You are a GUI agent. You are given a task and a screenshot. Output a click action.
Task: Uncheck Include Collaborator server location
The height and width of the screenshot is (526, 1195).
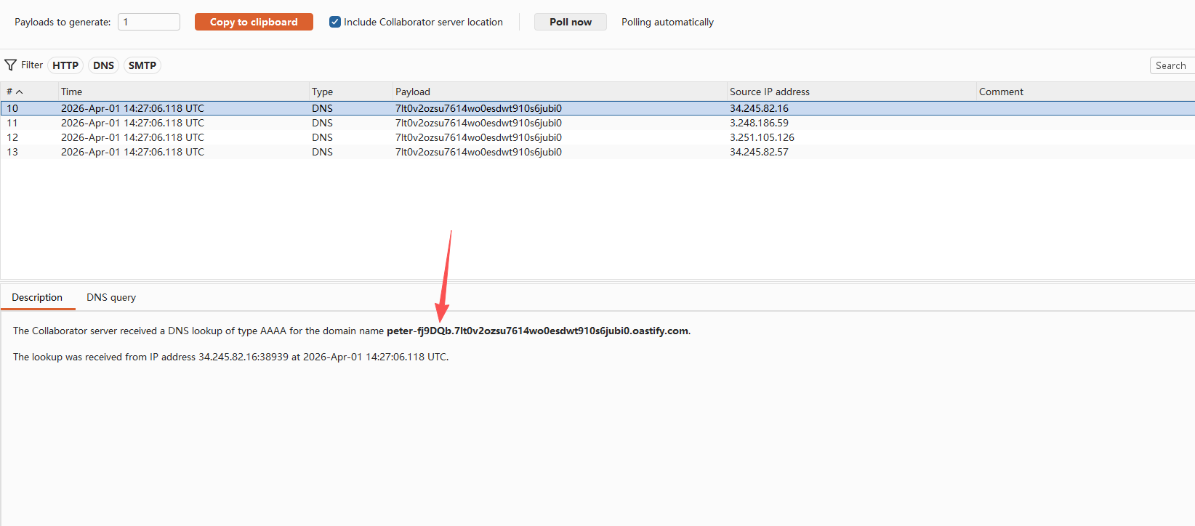(335, 22)
